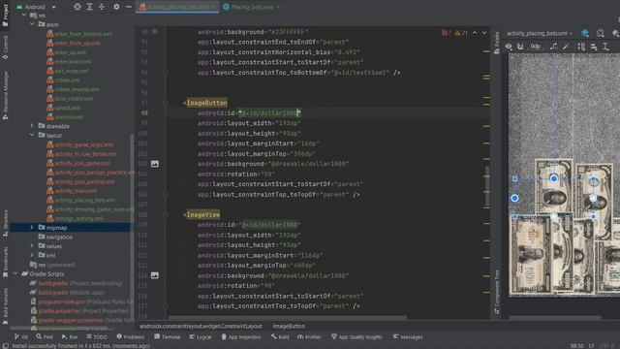Open activity_placing_bets.xml file dropdown in design toolbar
620x349 pixels.
pyautogui.click(x=540, y=33)
